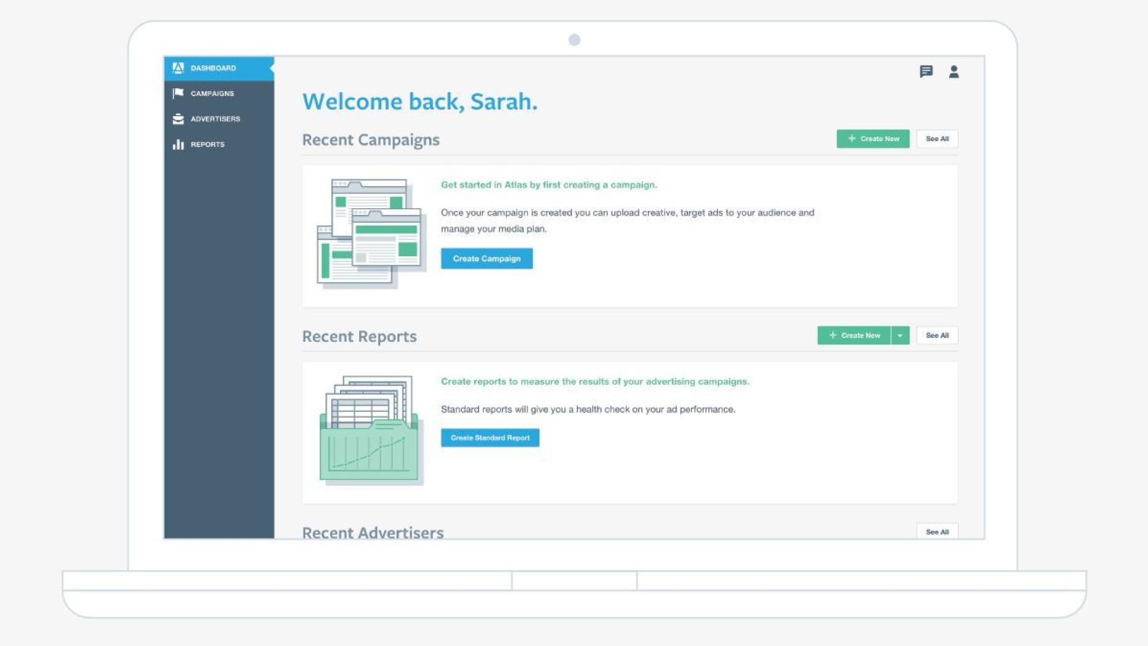
Task: Click 'Once your campaign is created' paragraph
Action: click(628, 220)
